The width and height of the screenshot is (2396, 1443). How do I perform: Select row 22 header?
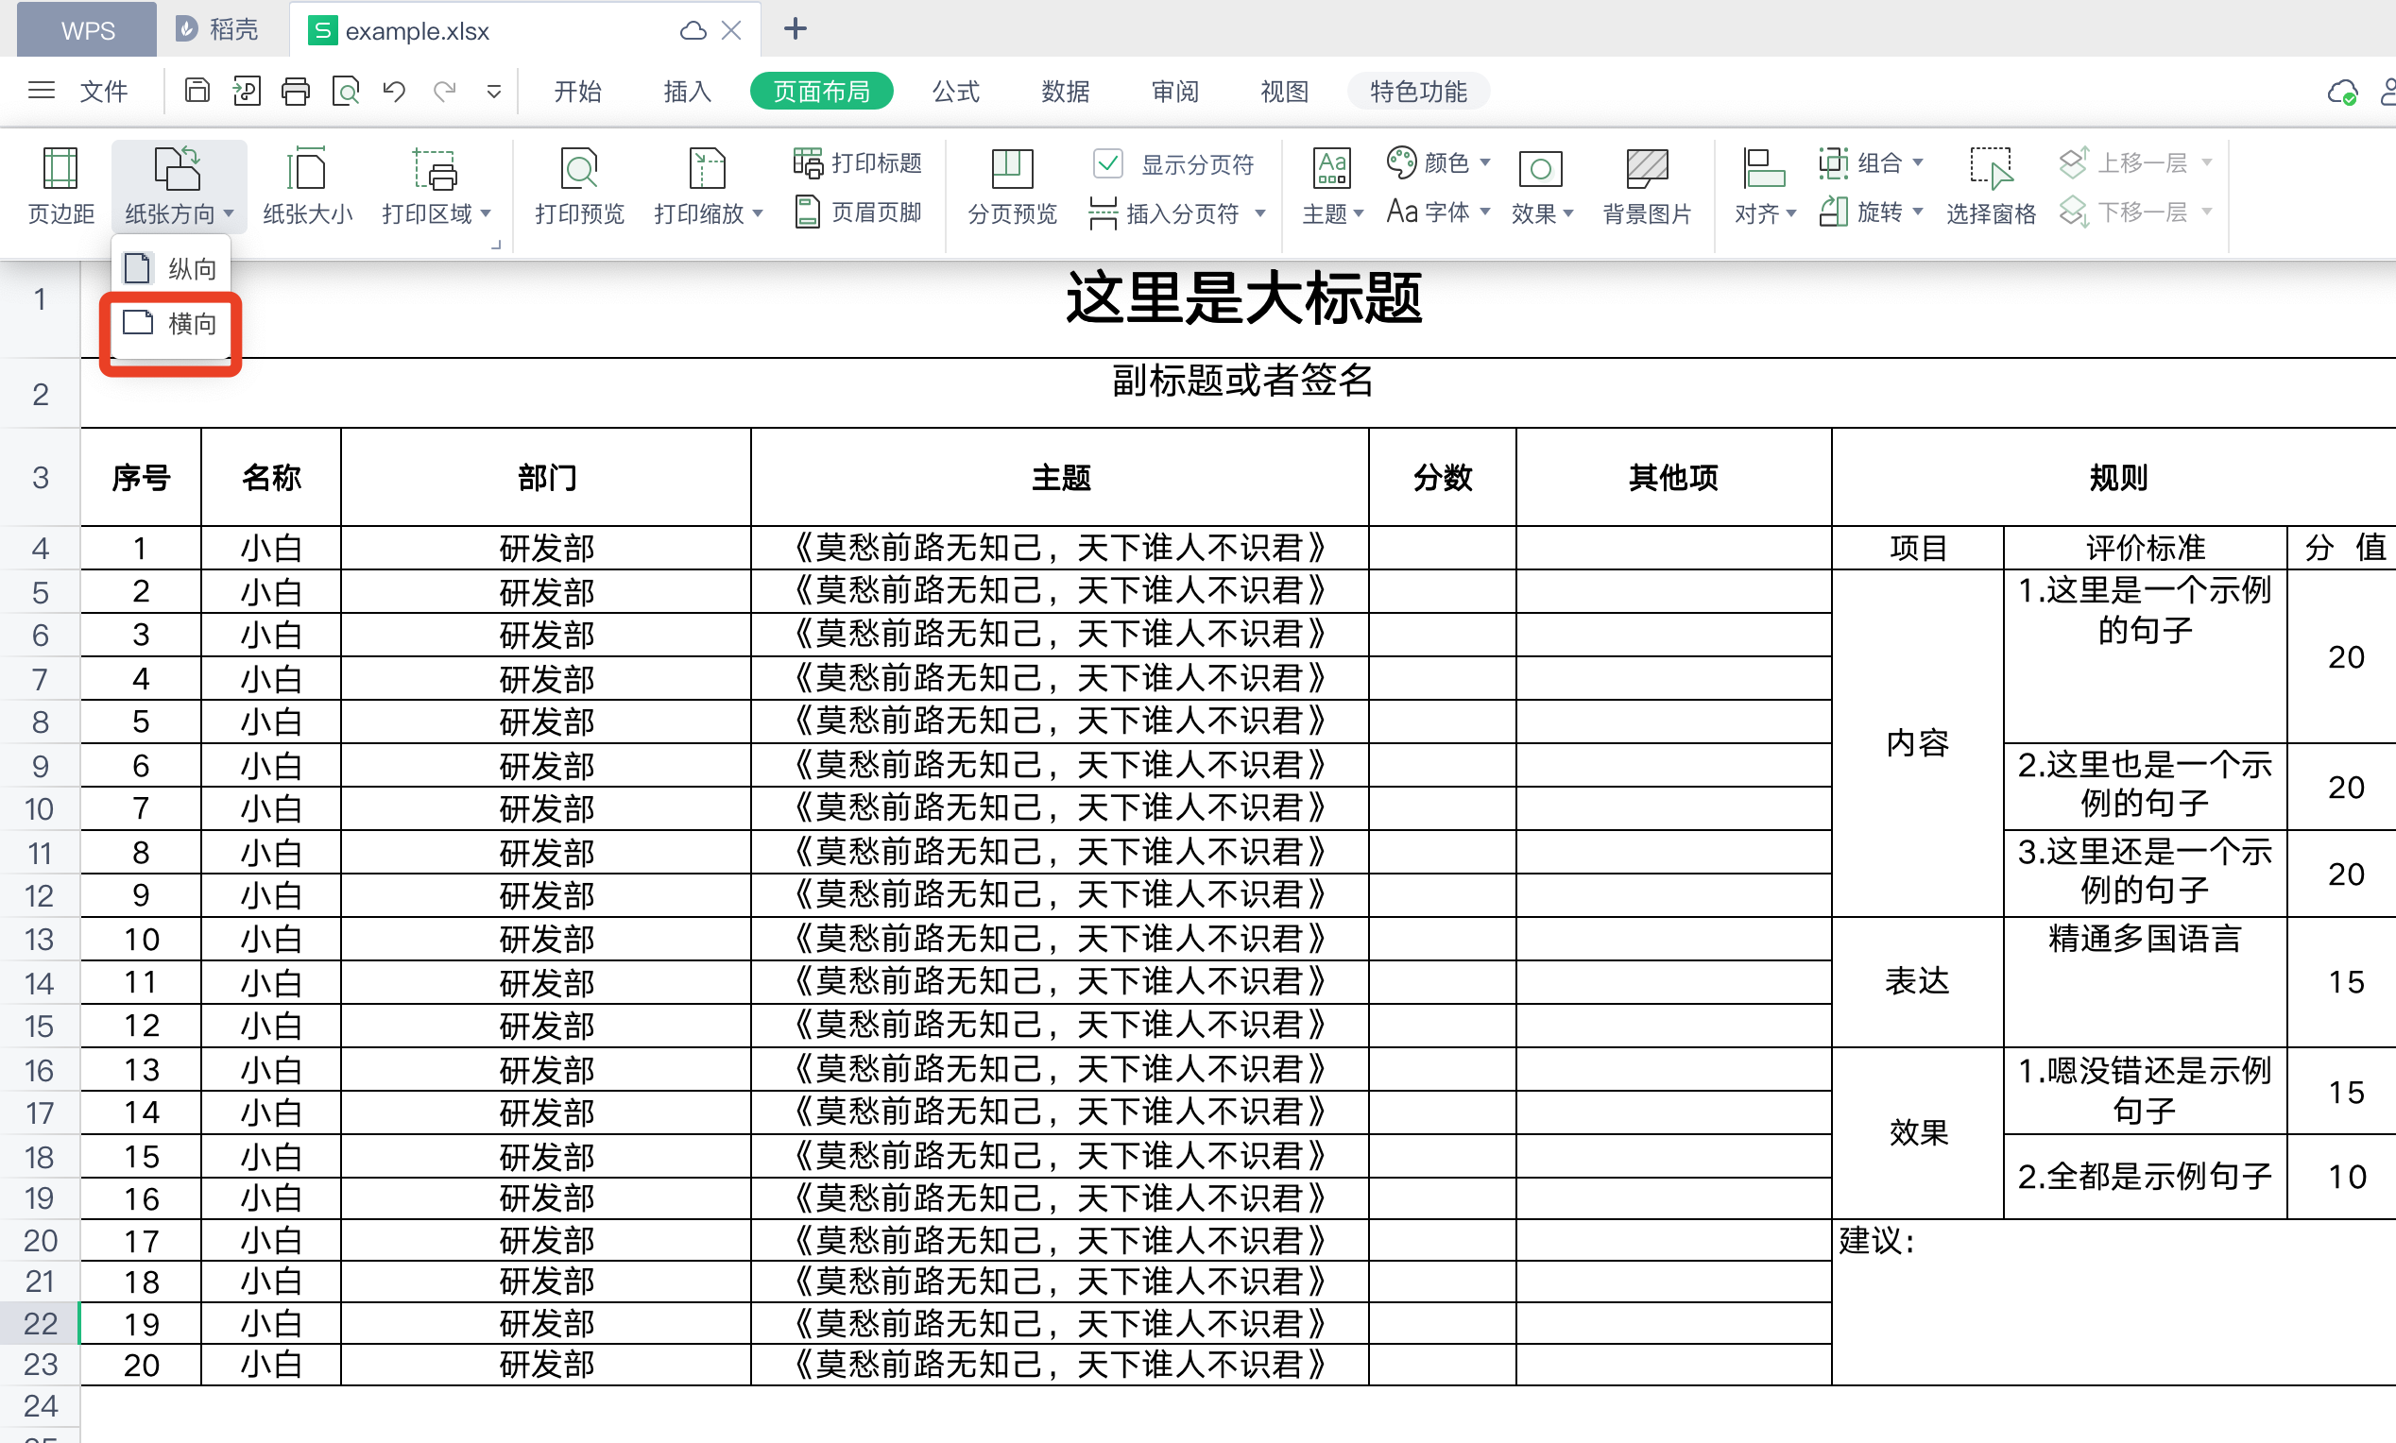[40, 1323]
